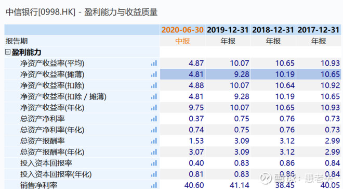Viewport: 343px width, 189px height.
Task: Select the 2017-12-31 column header
Action: [319, 30]
